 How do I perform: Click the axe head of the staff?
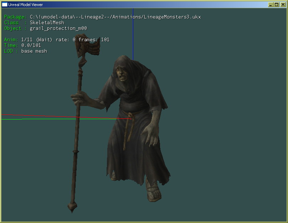coord(88,46)
